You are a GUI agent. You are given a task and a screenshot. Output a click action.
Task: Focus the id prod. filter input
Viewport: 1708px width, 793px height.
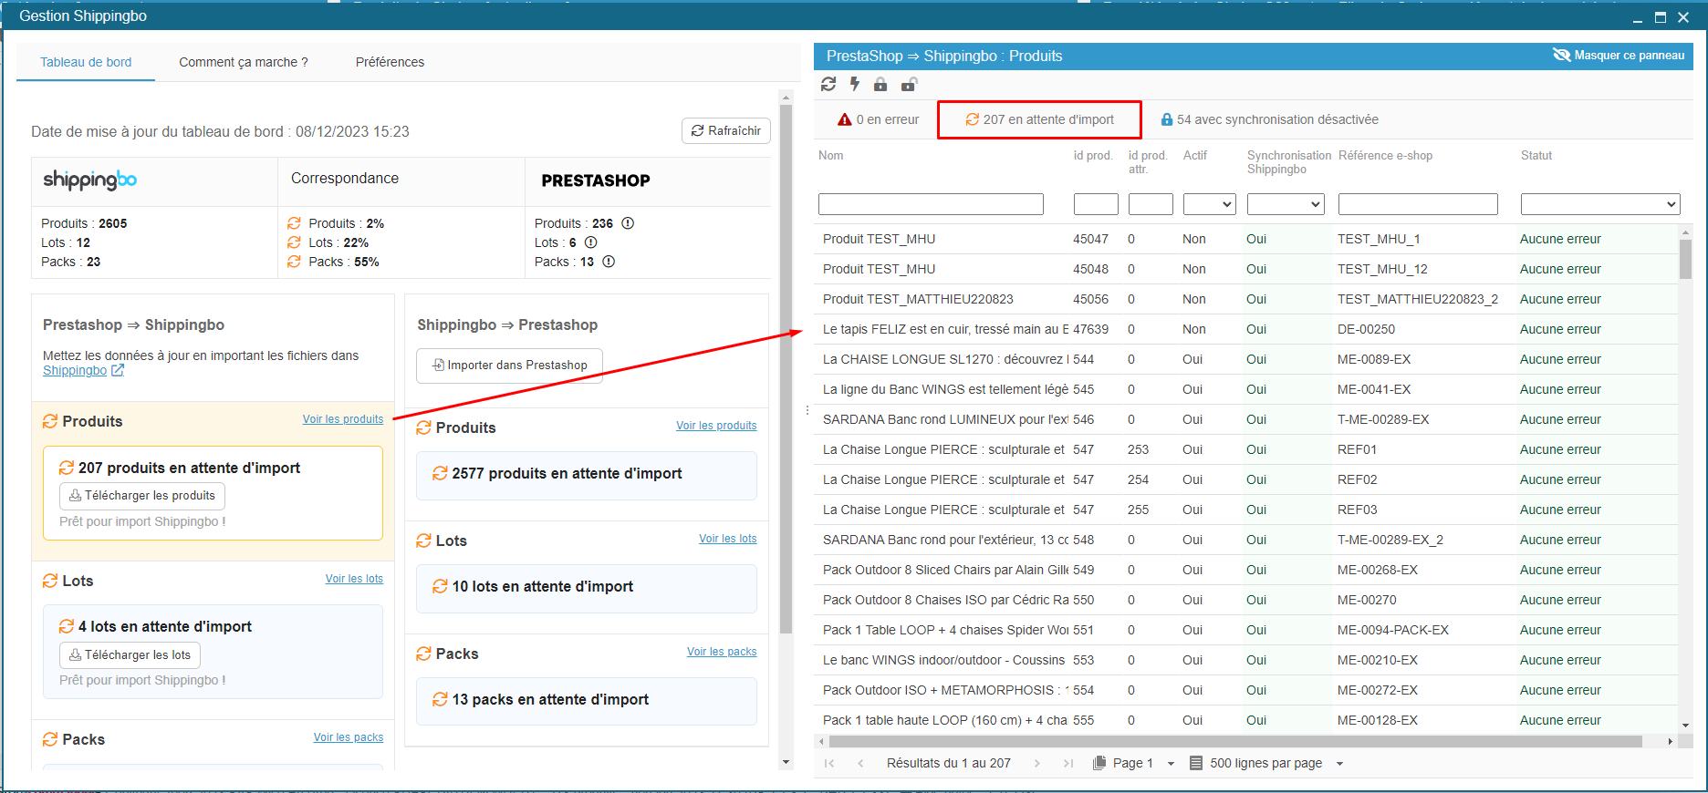[x=1096, y=204]
